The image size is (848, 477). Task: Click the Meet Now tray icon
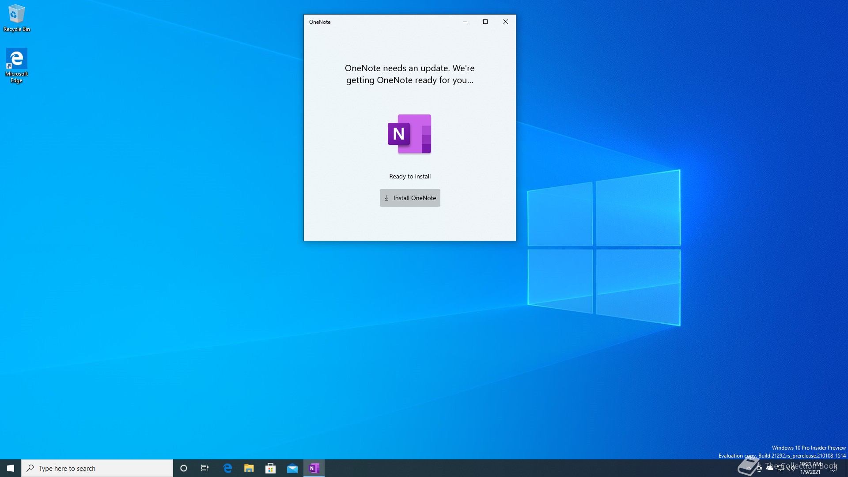pyautogui.click(x=759, y=468)
